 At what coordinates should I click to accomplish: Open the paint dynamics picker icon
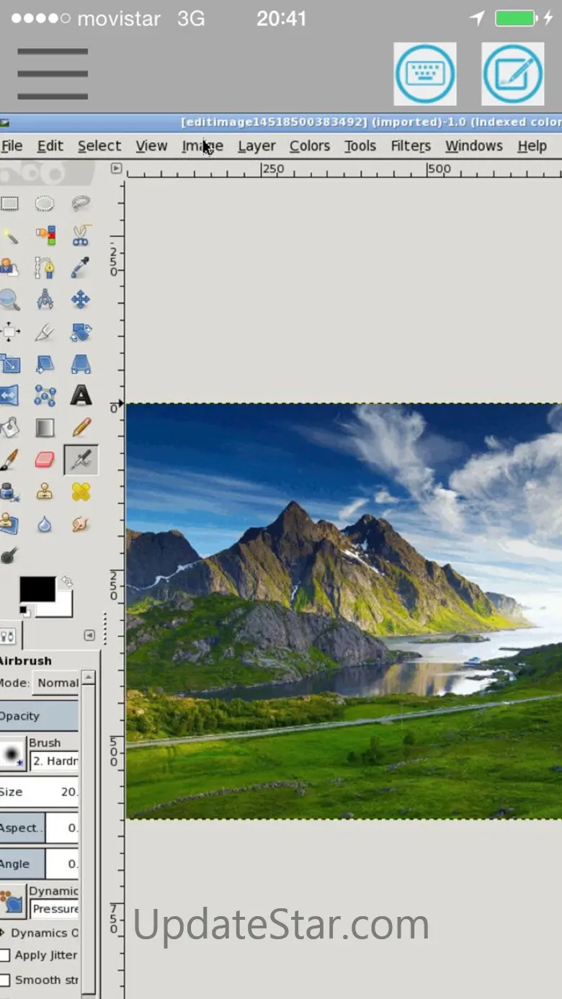12,902
